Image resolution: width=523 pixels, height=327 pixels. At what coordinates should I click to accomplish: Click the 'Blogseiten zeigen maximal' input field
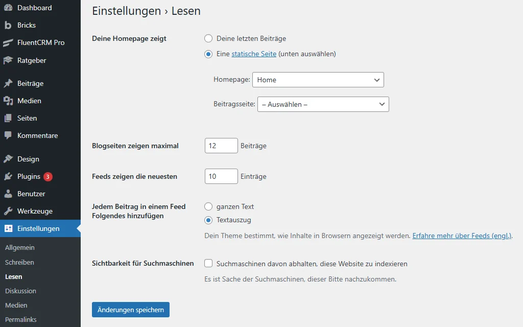click(221, 146)
